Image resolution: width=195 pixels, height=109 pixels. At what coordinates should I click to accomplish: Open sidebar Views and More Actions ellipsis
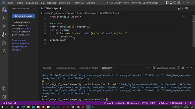pyautogui.click(x=34, y=8)
